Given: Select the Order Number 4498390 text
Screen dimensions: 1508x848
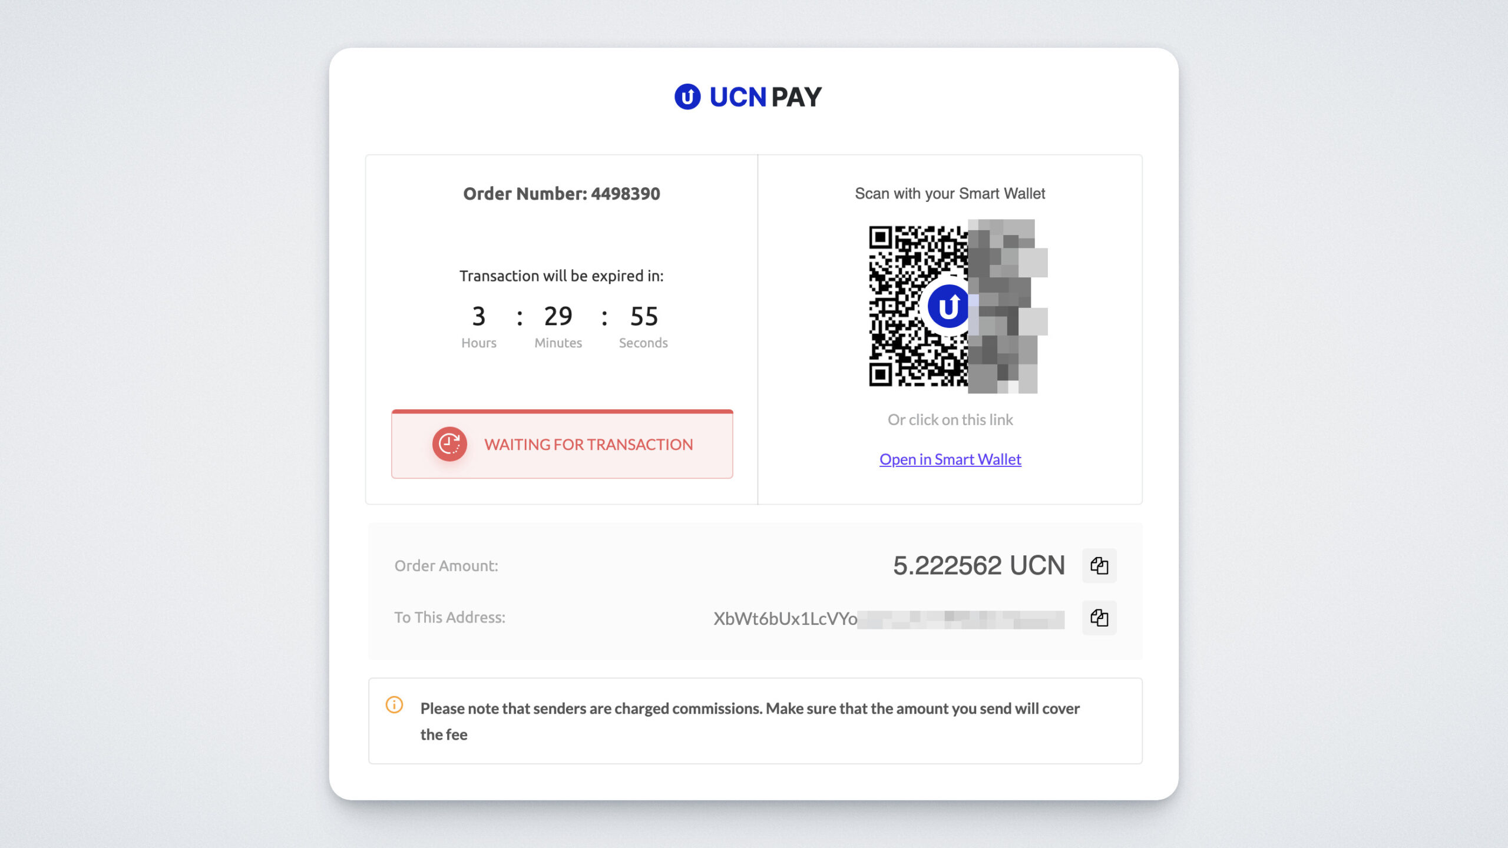Looking at the screenshot, I should click(561, 194).
